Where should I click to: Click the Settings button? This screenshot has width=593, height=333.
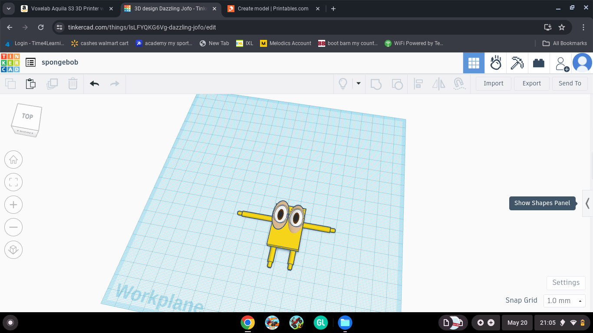[x=566, y=282]
